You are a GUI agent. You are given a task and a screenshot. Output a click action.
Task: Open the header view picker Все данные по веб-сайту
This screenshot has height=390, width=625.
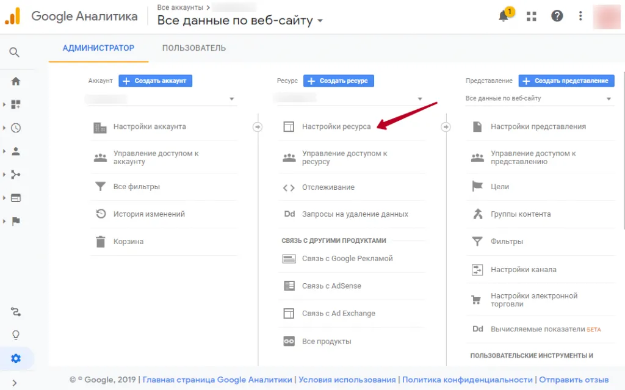click(240, 20)
